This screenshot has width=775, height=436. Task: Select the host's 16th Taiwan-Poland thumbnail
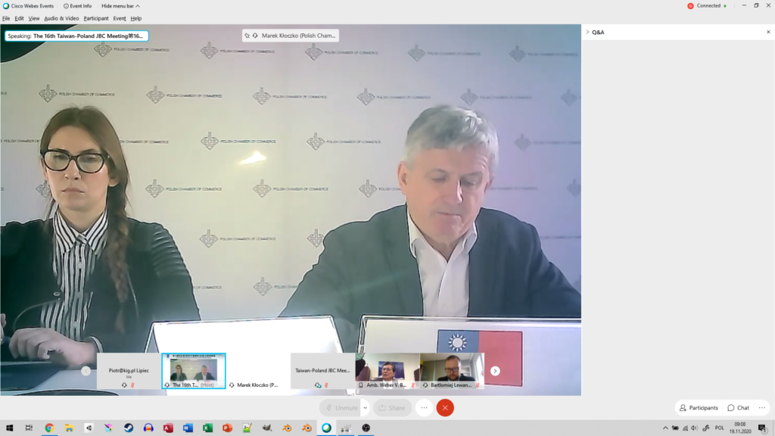[194, 371]
